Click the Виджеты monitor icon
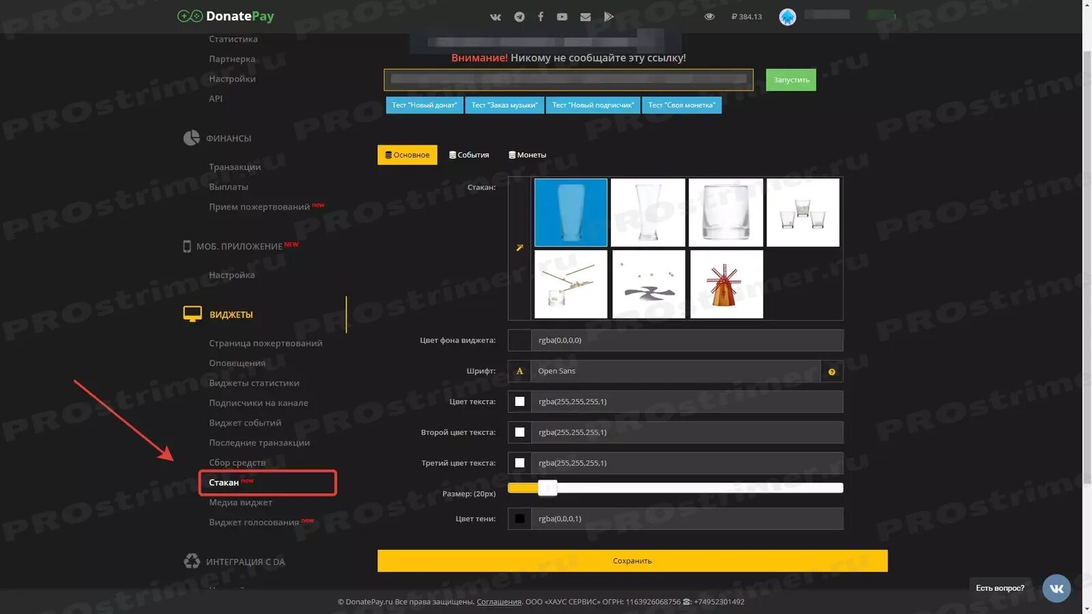The height and width of the screenshot is (614, 1092). point(192,314)
